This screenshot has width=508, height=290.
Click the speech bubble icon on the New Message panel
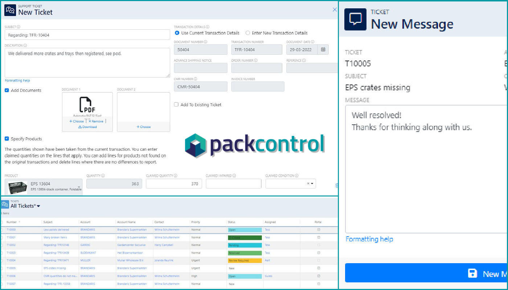[x=356, y=20]
